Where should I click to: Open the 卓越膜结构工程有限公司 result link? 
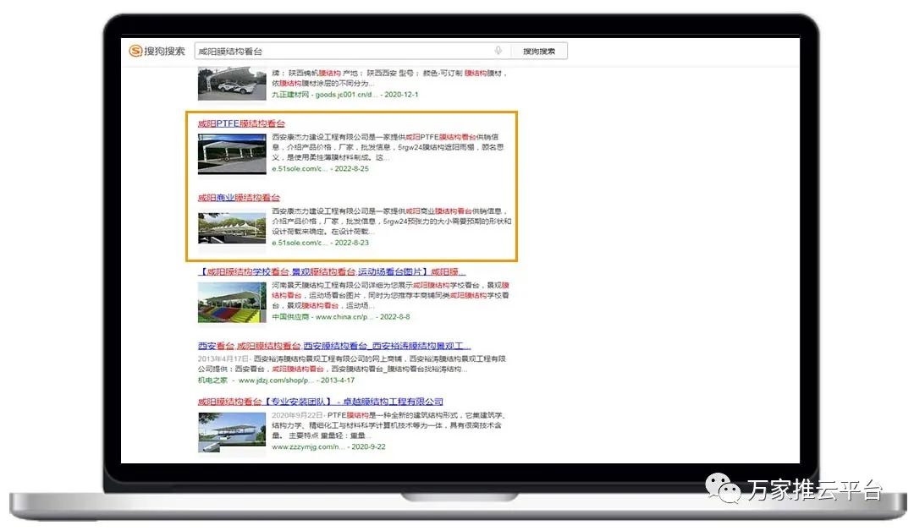(x=320, y=402)
